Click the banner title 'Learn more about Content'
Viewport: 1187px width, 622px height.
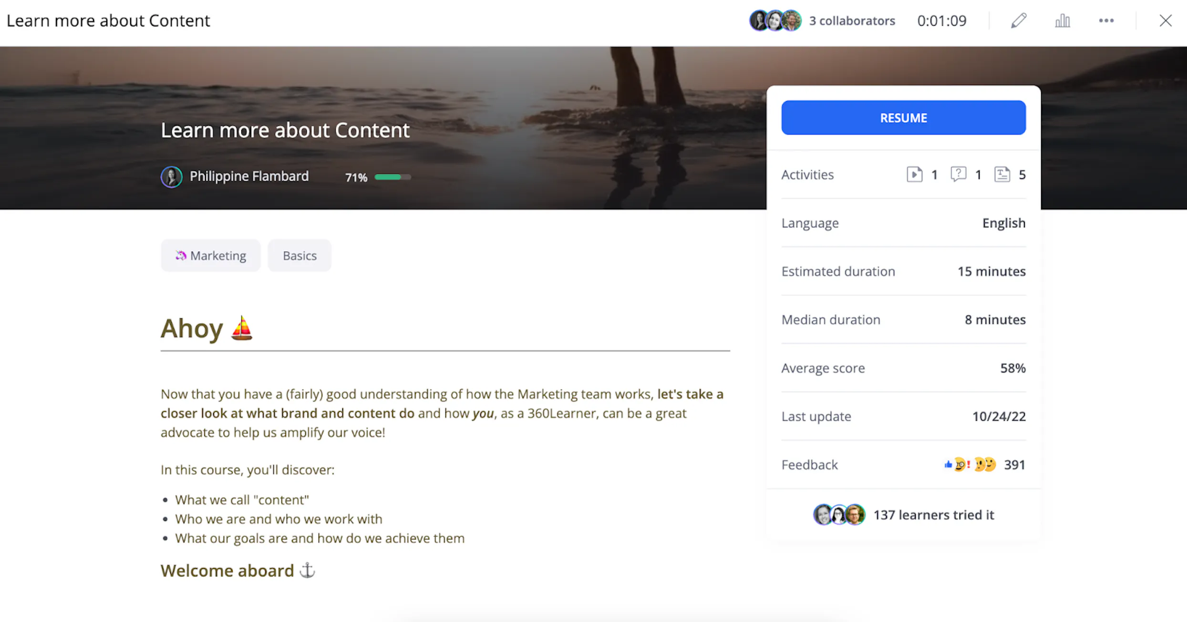285,130
